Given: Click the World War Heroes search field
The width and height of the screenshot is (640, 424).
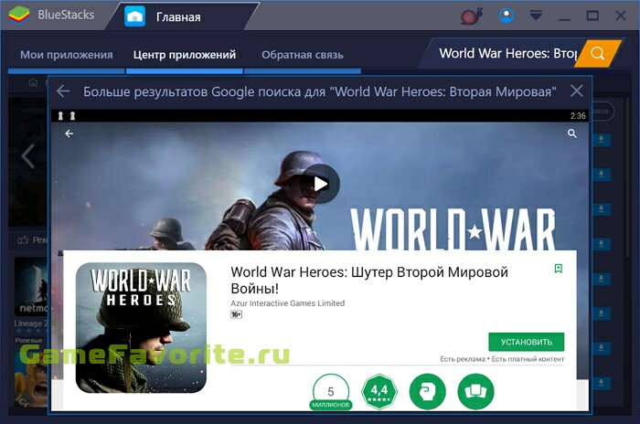Looking at the screenshot, I should point(506,54).
